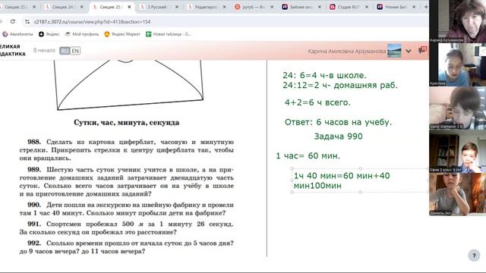Open the Яндекс bookmark
Image resolution: width=486 pixels, height=273 pixels.
[x=49, y=34]
